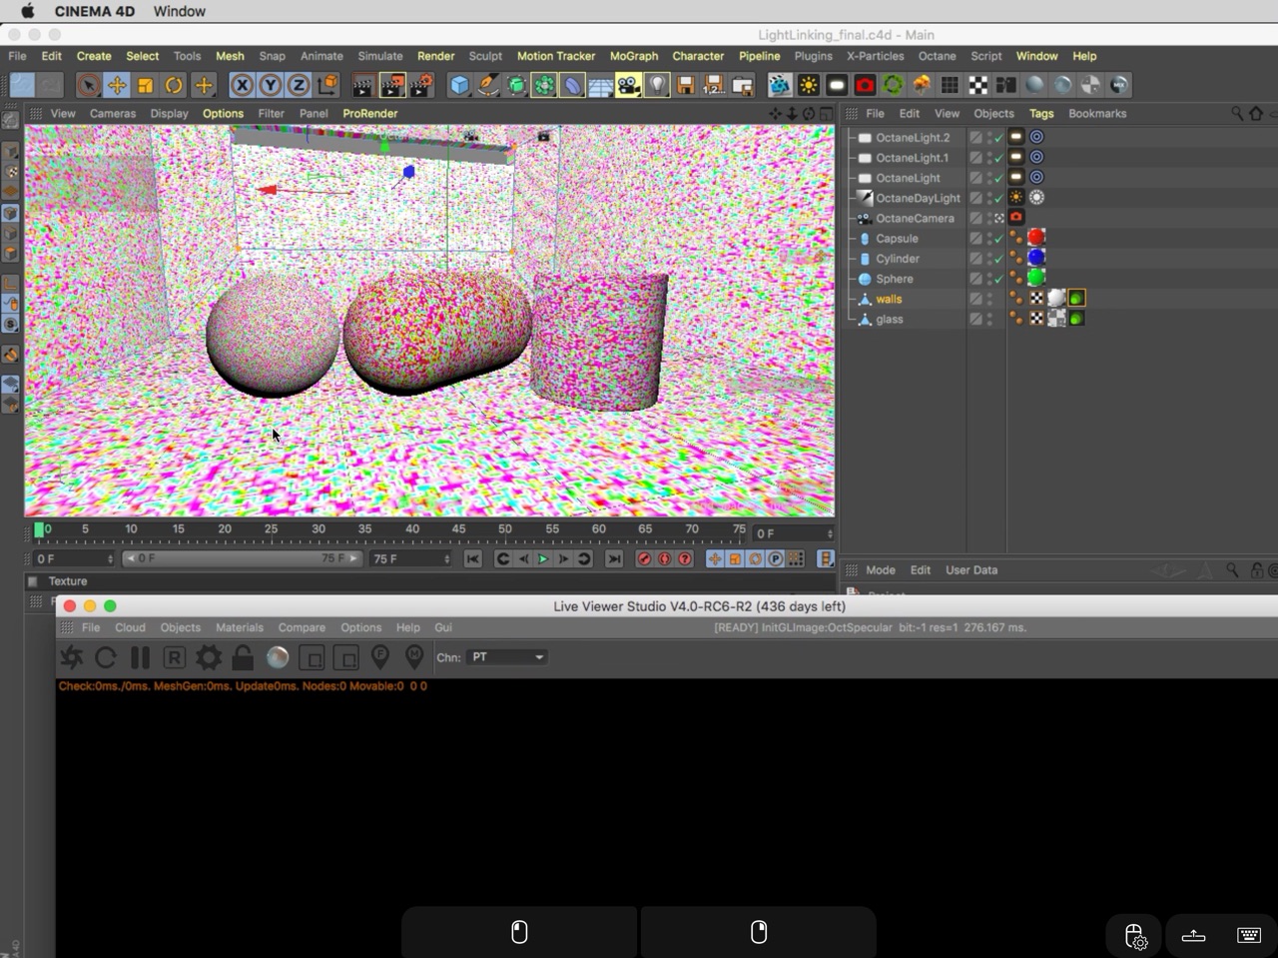Add a Light object (bulb icon)

pos(657,86)
